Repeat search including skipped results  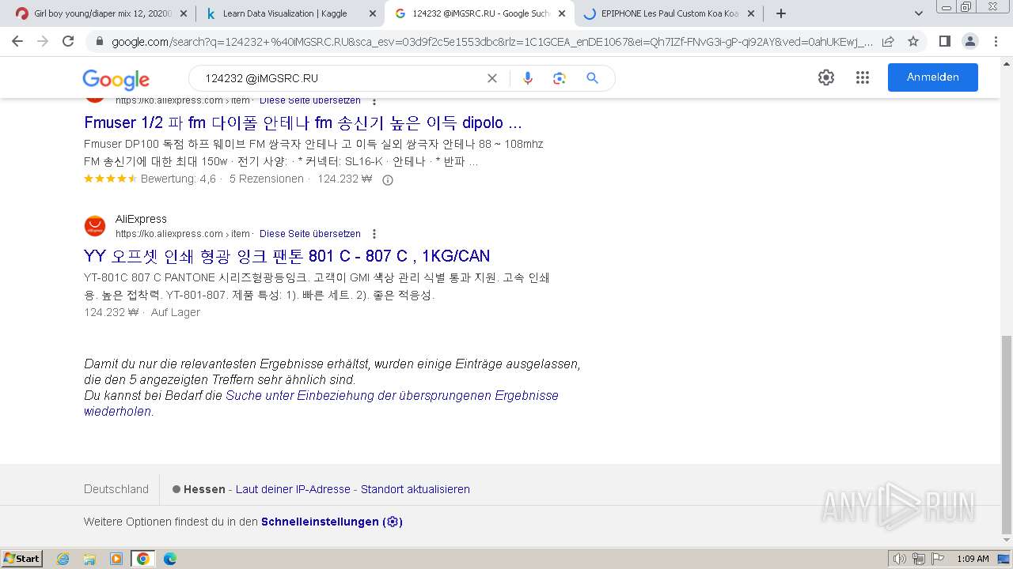click(321, 403)
